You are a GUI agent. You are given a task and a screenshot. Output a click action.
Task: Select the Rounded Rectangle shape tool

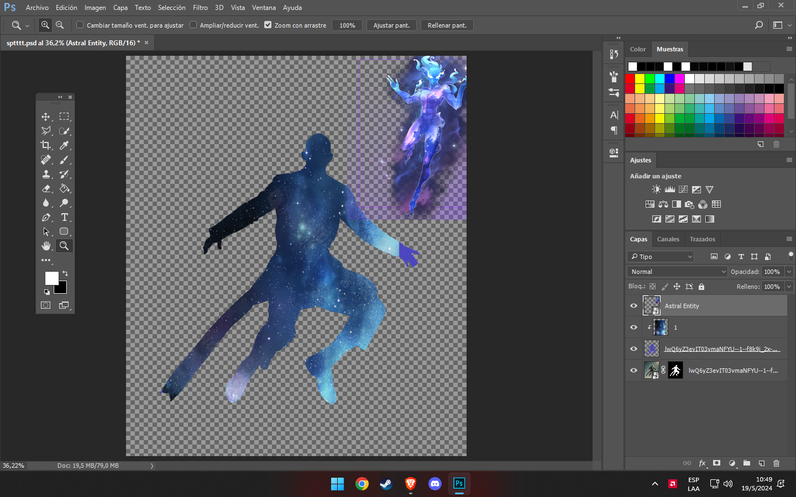[x=64, y=231]
